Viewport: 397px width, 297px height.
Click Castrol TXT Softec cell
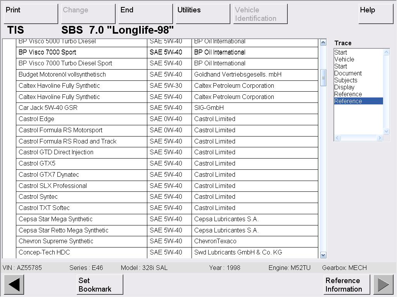click(81, 208)
